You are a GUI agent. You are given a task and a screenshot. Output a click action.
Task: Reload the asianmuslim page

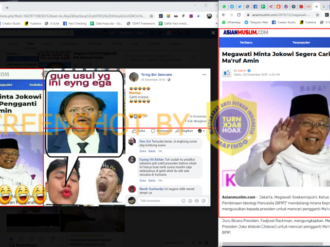tap(238, 15)
